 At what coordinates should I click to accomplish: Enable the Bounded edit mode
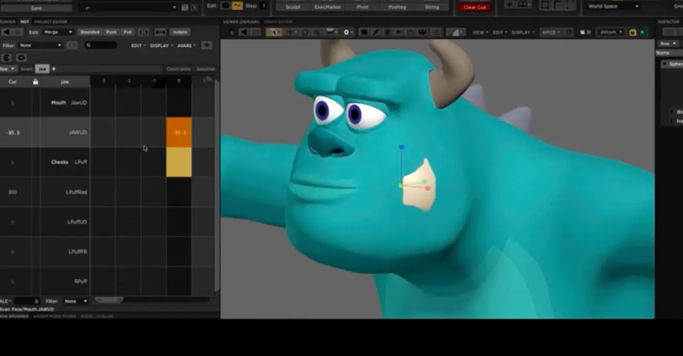click(x=89, y=31)
